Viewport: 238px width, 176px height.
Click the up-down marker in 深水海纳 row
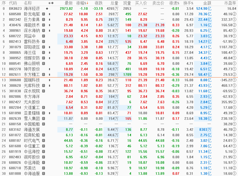coord(49,30)
